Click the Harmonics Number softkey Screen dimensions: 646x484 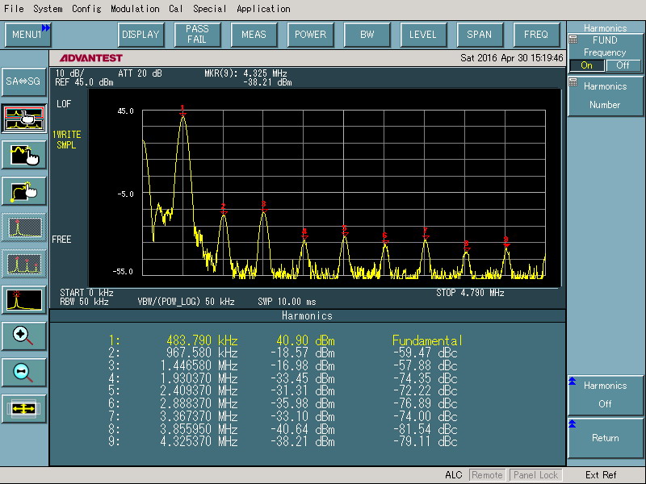pyautogui.click(x=605, y=95)
